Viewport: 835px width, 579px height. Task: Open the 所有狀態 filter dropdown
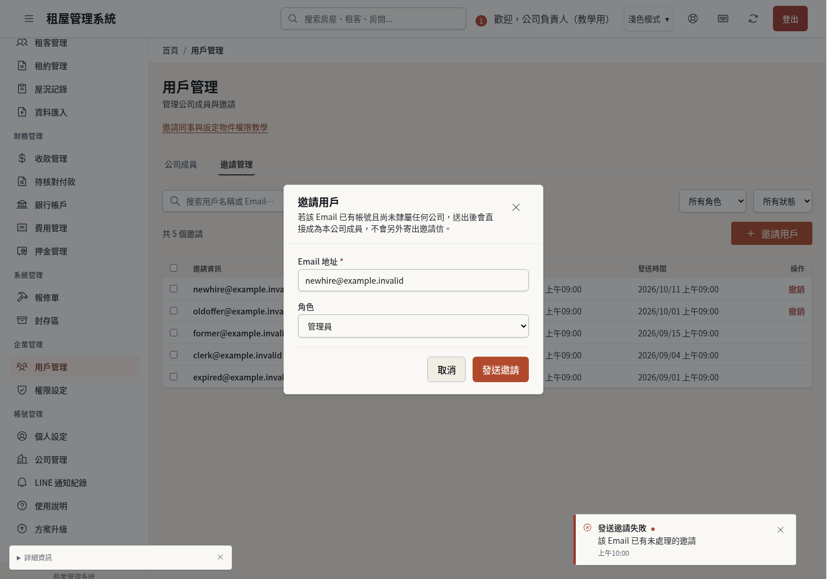point(783,201)
